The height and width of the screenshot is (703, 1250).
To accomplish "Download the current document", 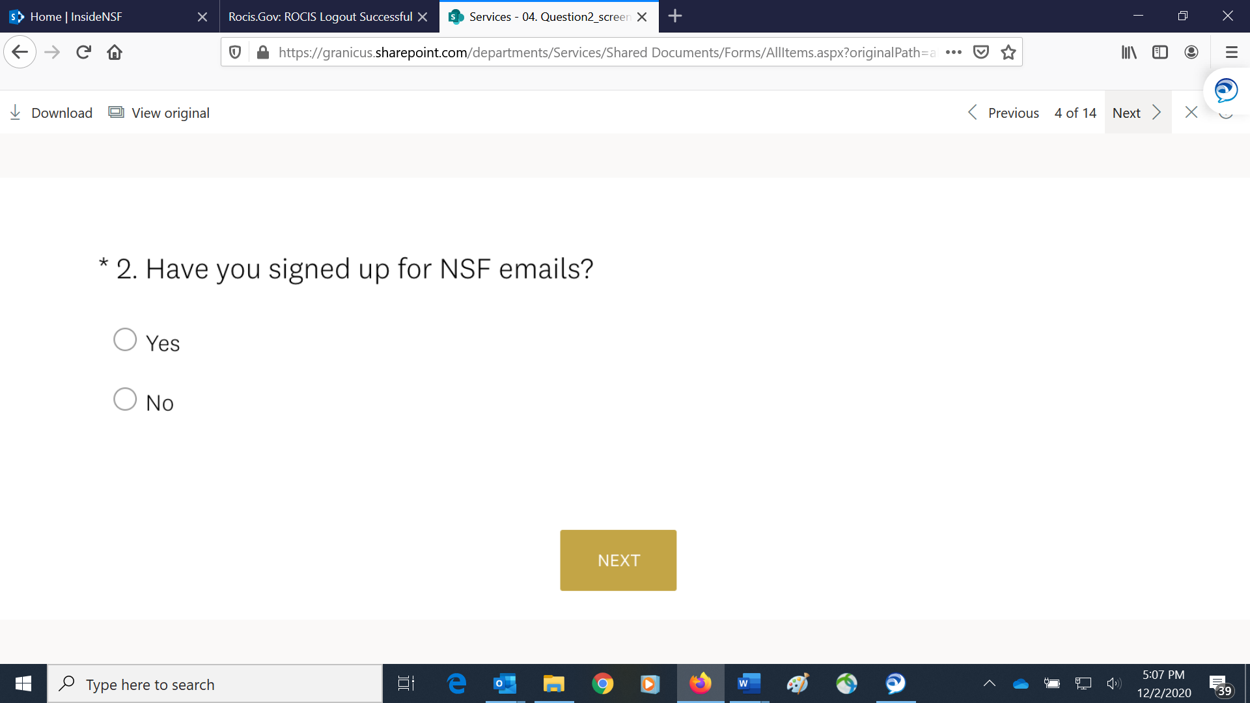I will [x=51, y=113].
